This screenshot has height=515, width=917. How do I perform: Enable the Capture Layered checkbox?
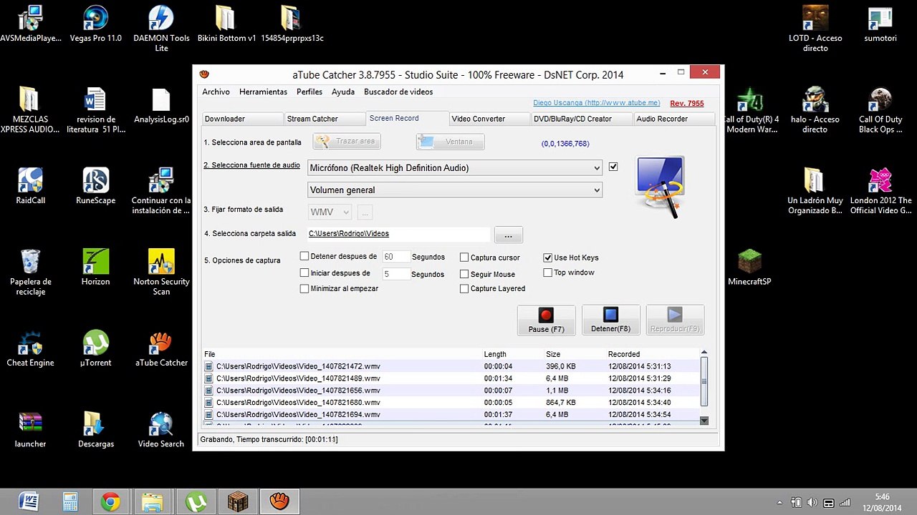click(464, 288)
